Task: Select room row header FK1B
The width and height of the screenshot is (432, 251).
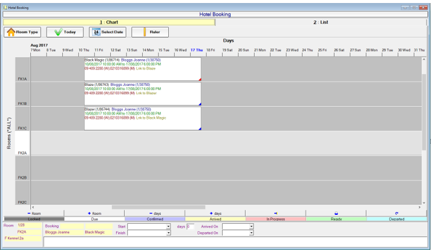Action: (x=22, y=94)
